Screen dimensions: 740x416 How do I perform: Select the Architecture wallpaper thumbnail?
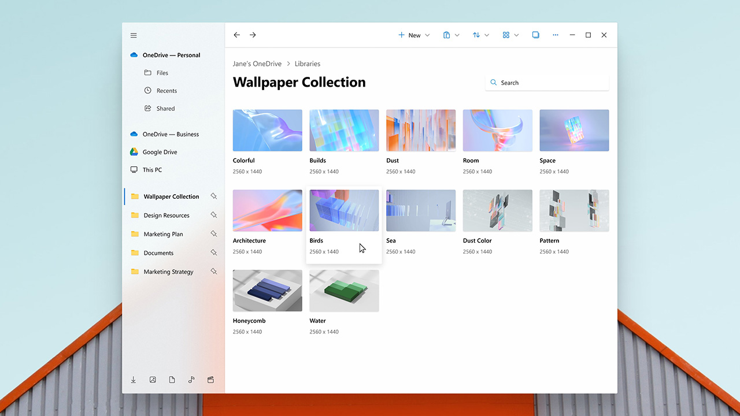(x=267, y=210)
